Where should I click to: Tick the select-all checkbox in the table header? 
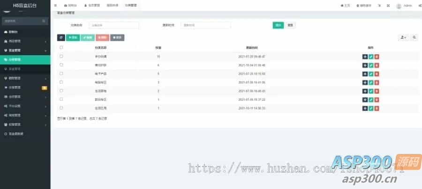click(61, 48)
